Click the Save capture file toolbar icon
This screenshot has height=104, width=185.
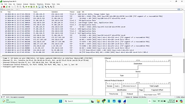pyautogui.click(x=15, y=7)
